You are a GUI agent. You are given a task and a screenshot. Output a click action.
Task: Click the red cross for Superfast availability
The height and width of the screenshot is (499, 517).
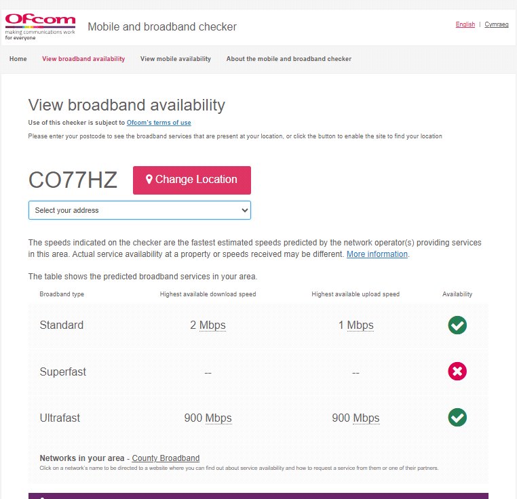(457, 372)
